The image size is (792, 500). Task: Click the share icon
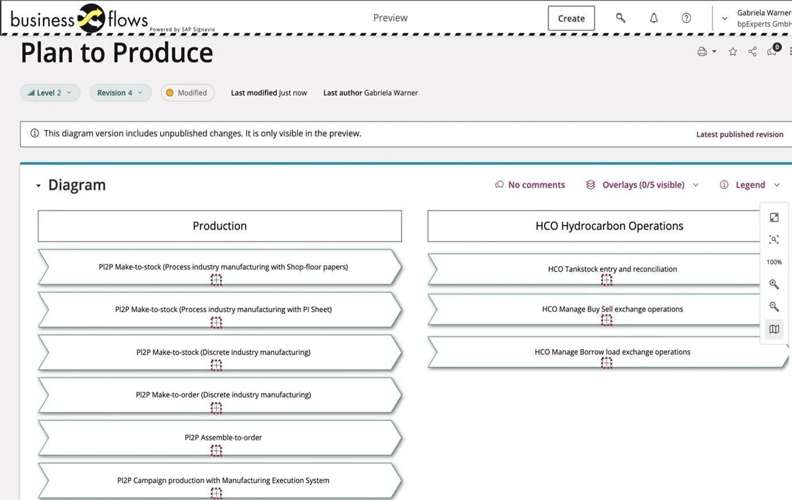(752, 51)
